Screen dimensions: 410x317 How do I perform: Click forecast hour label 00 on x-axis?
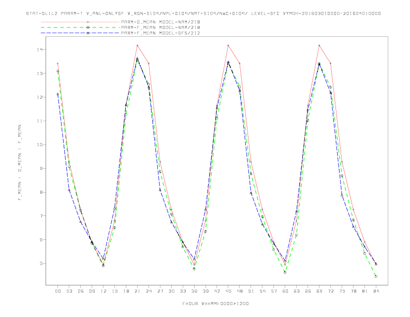(58, 291)
